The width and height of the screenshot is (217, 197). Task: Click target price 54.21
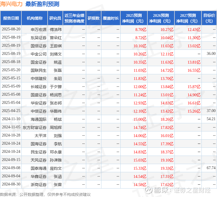[211, 119]
